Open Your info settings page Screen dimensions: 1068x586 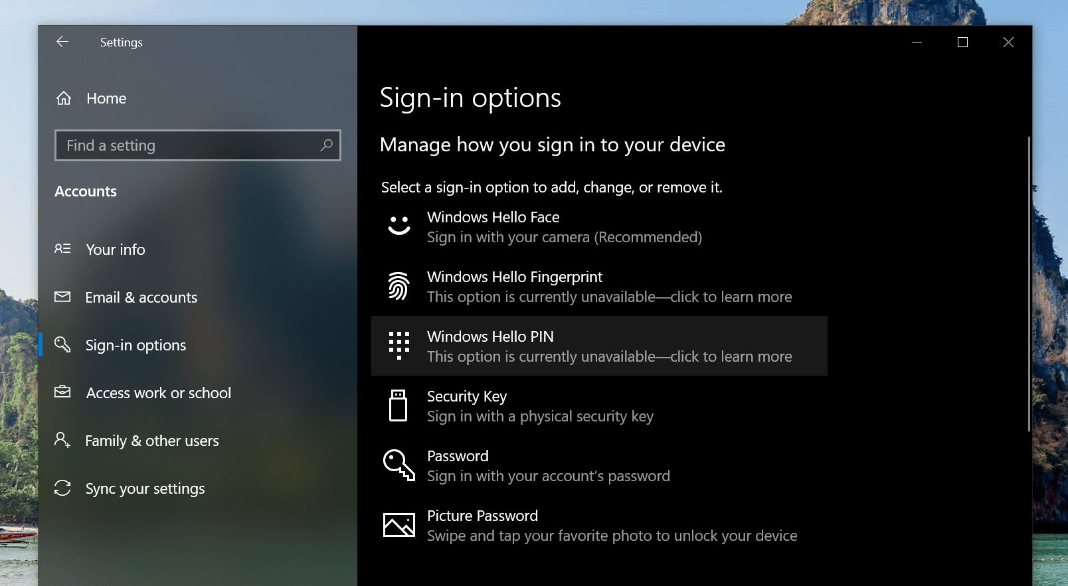point(115,250)
